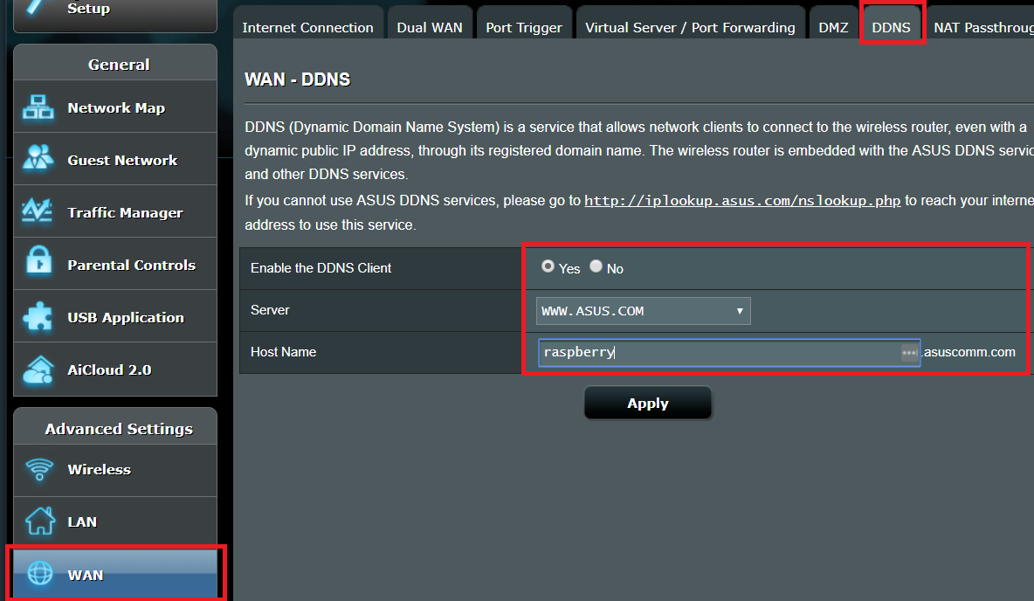This screenshot has height=601, width=1034.
Task: Open Parental Controls page
Action: click(x=115, y=264)
